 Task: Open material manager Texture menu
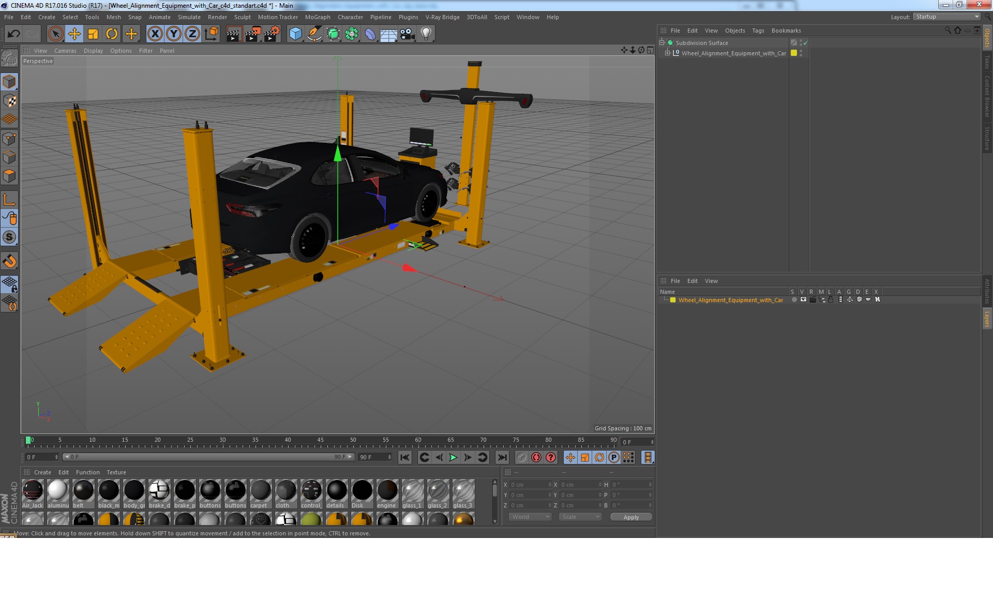click(x=116, y=472)
